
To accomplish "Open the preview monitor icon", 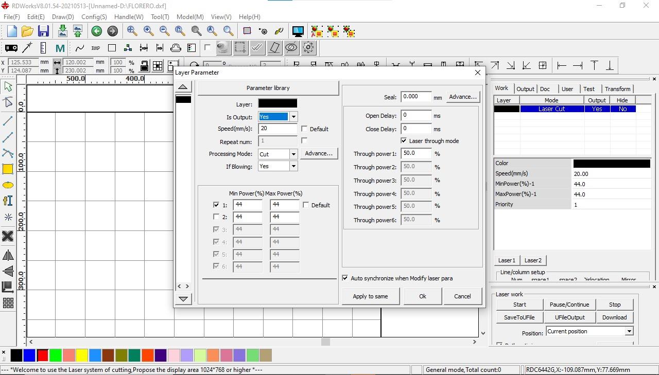I will pos(298,31).
